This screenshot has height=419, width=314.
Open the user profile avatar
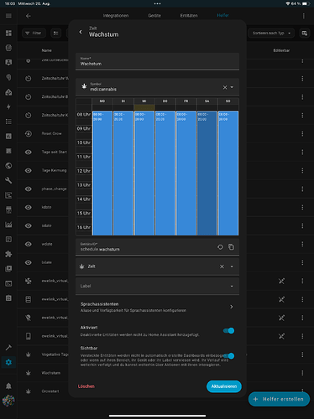coord(8,401)
